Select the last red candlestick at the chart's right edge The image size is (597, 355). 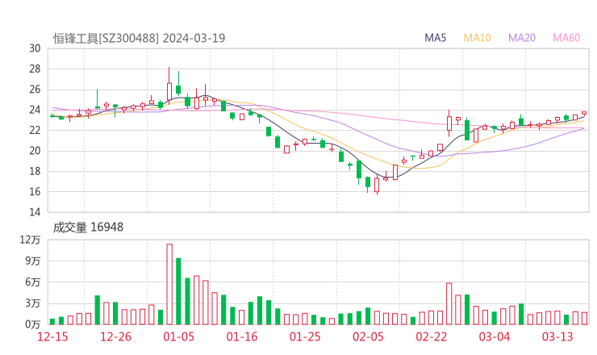coord(583,113)
